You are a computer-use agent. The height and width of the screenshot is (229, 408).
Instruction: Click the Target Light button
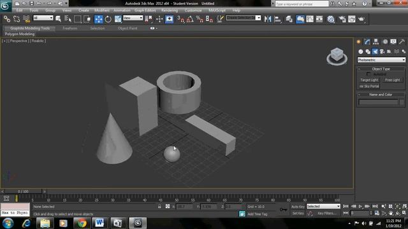click(369, 80)
